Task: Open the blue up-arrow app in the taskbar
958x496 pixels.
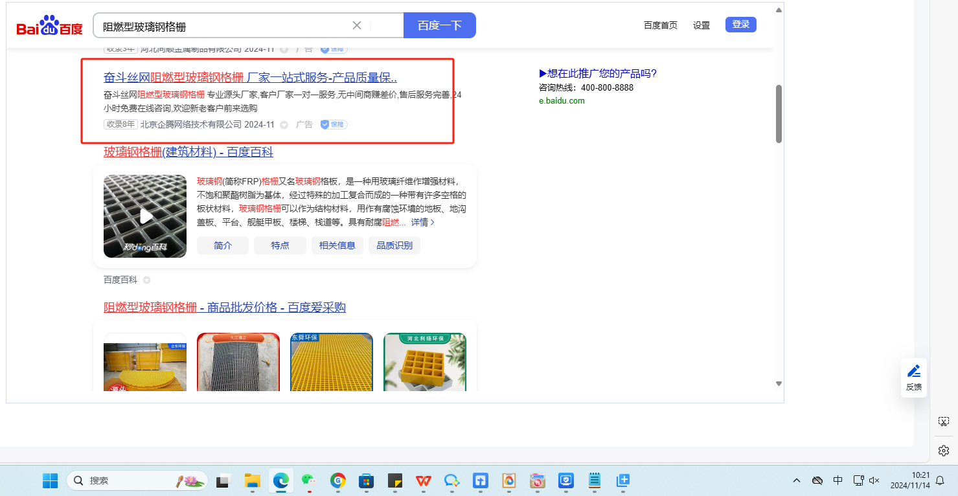Action: [480, 480]
